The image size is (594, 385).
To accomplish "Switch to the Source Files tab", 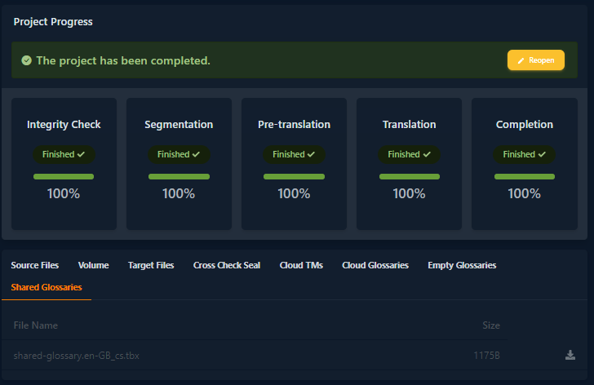I will pos(35,265).
